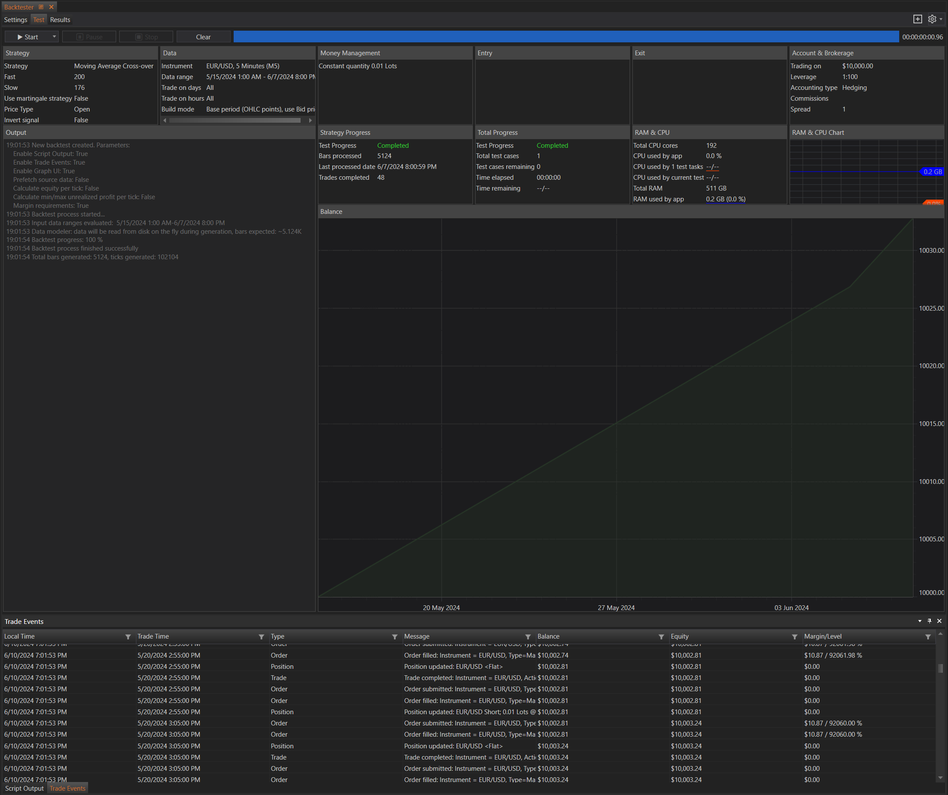Open the Start button dropdown arrow
Viewport: 948px width, 795px height.
point(54,37)
